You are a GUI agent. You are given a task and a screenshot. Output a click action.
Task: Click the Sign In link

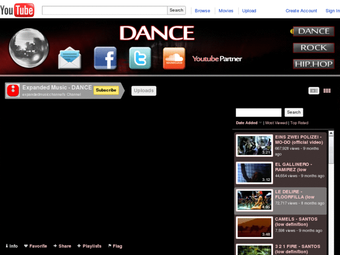[x=333, y=11]
